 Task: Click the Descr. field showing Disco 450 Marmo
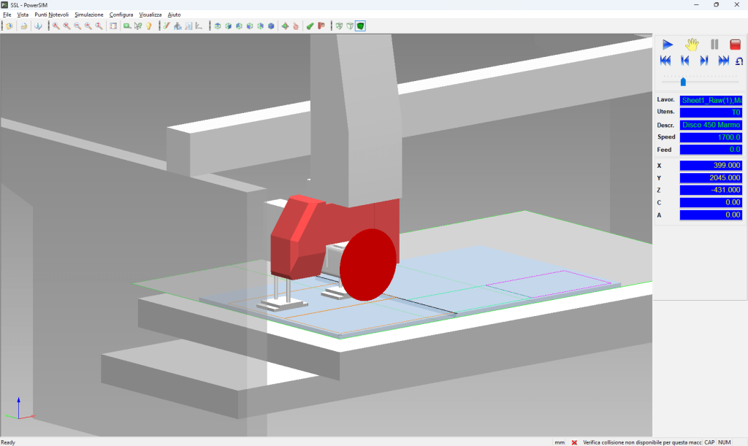coord(711,125)
